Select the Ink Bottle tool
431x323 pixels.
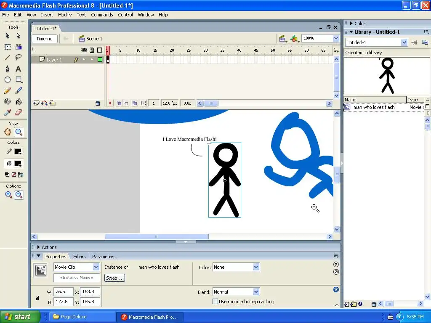pyautogui.click(x=8, y=102)
